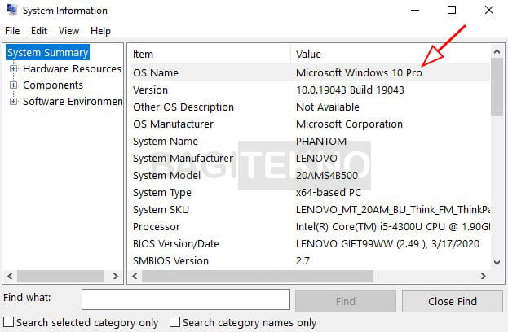
Task: Click the details pane horizontal scroll left arrow
Action: click(x=135, y=276)
